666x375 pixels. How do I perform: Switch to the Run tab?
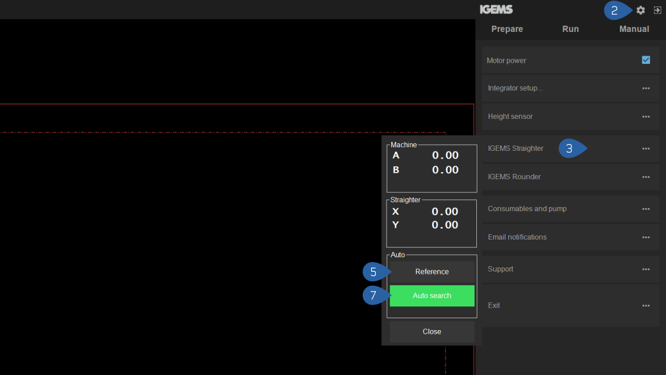570,29
